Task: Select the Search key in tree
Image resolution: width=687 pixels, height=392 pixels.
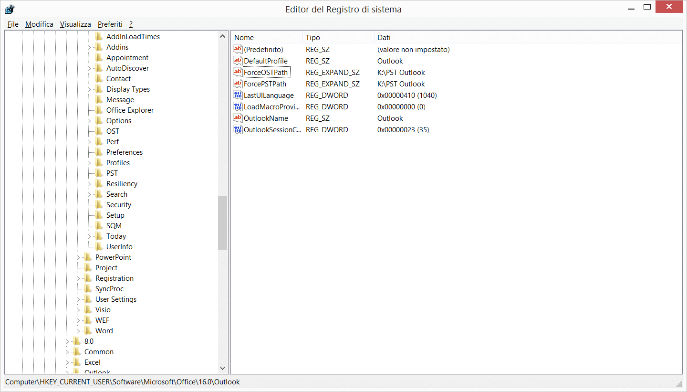Action: coord(117,194)
